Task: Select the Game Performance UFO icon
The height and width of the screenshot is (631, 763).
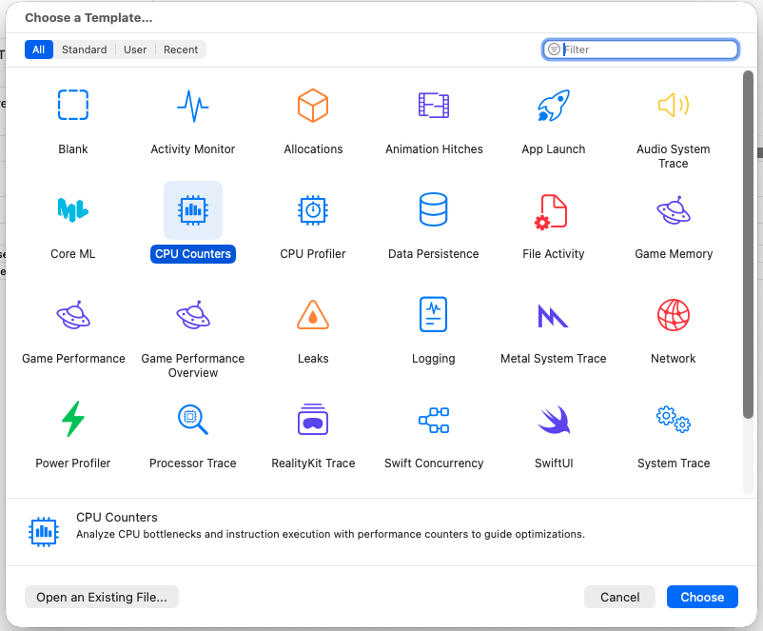Action: pos(73,315)
